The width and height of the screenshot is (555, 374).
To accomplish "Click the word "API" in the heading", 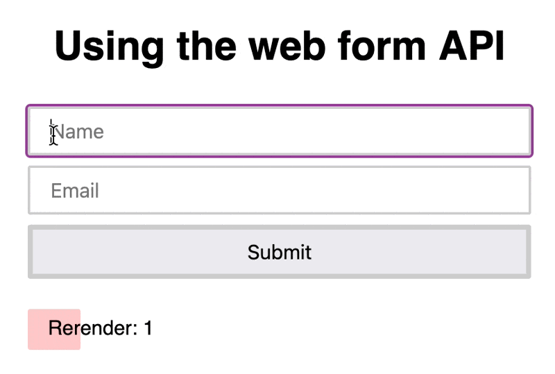I will tap(471, 46).
